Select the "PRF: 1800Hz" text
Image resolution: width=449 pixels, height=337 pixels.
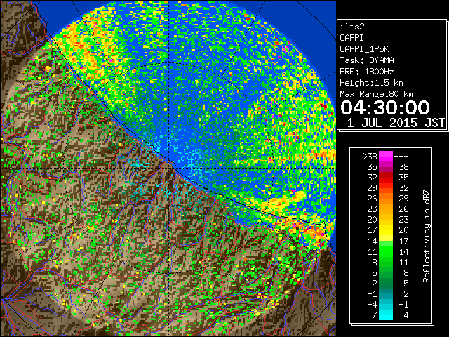(x=367, y=72)
